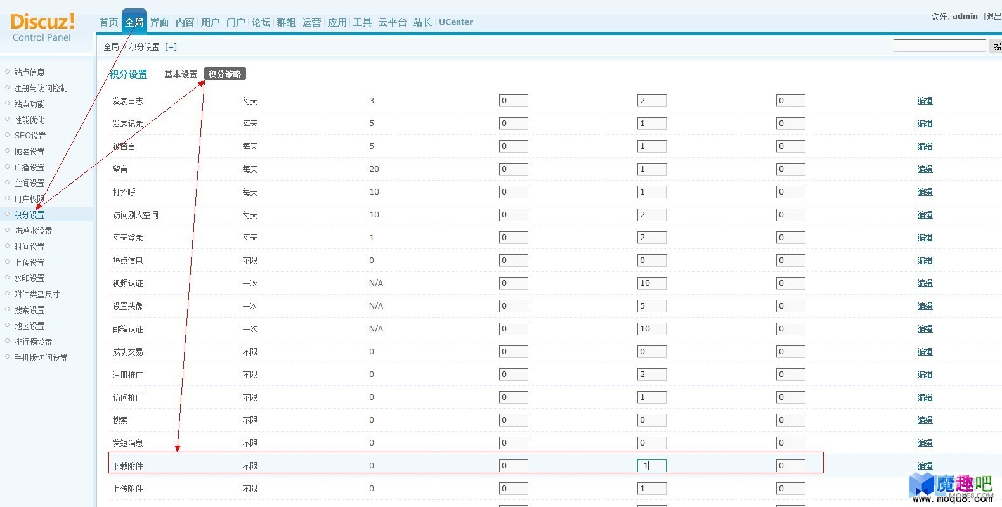Screen dimensions: 1002x507
Task: Click middle score field in 下载附件 row showing -1
Action: [652, 466]
